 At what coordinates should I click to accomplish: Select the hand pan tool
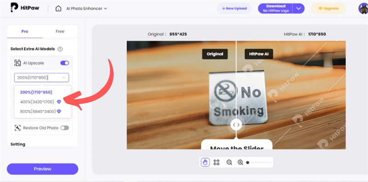205,162
